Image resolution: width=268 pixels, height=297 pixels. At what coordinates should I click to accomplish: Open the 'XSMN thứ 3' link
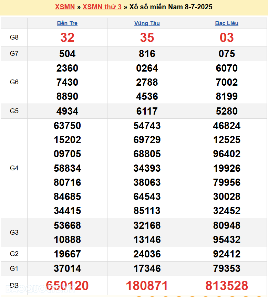[x=102, y=7]
